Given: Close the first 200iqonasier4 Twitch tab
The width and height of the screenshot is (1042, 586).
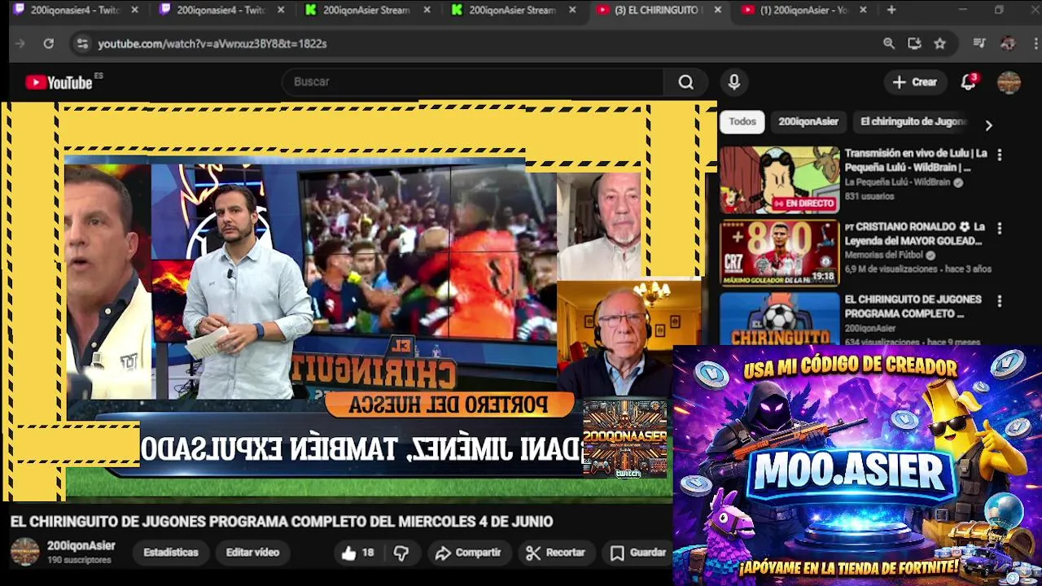Looking at the screenshot, I should click(x=135, y=10).
